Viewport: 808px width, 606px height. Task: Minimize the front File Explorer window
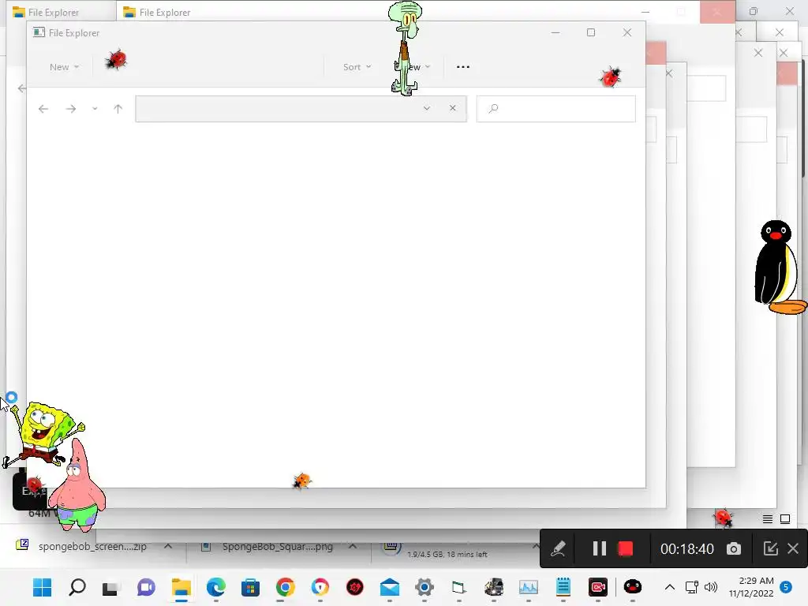(x=555, y=32)
